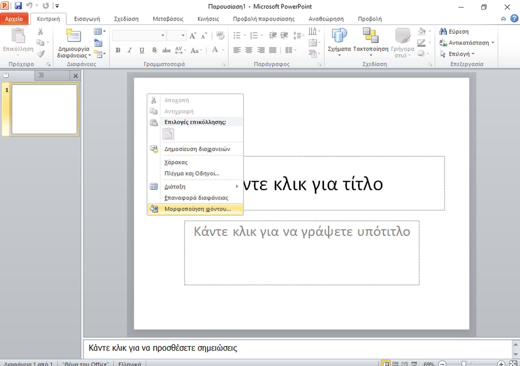This screenshot has height=366, width=520.
Task: Select Μορφοποίηση φόντου from the context menu
Action: click(198, 209)
